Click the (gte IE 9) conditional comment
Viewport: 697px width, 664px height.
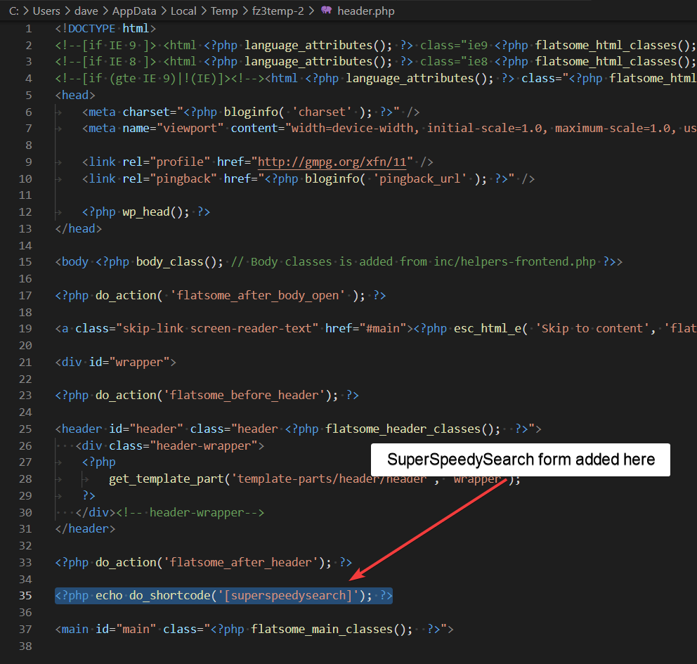pyautogui.click(x=143, y=79)
